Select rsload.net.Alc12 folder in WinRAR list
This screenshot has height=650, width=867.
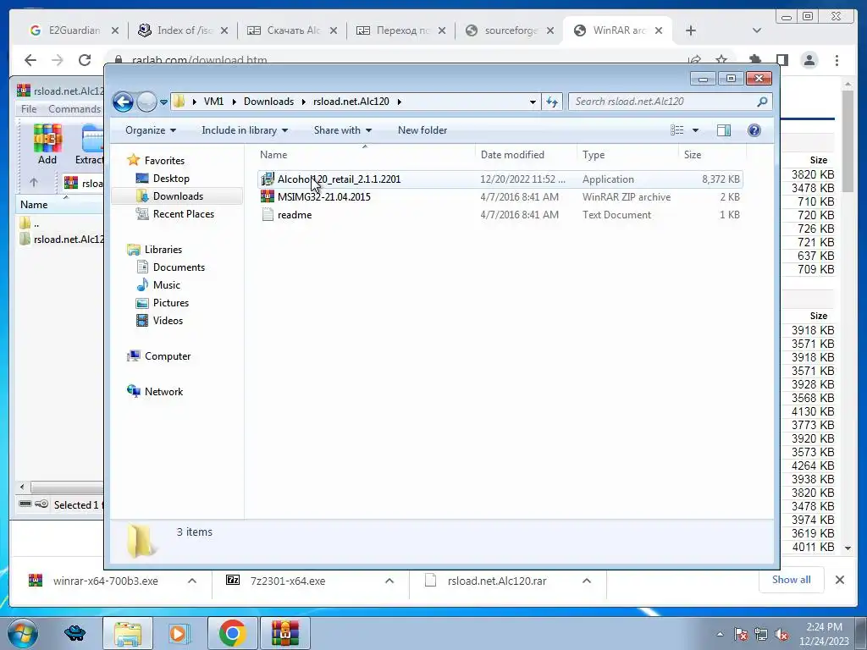coord(61,240)
